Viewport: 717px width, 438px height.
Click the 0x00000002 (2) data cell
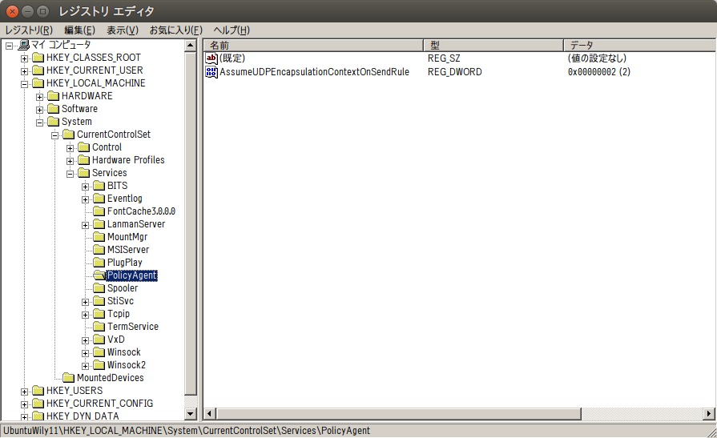coord(599,72)
